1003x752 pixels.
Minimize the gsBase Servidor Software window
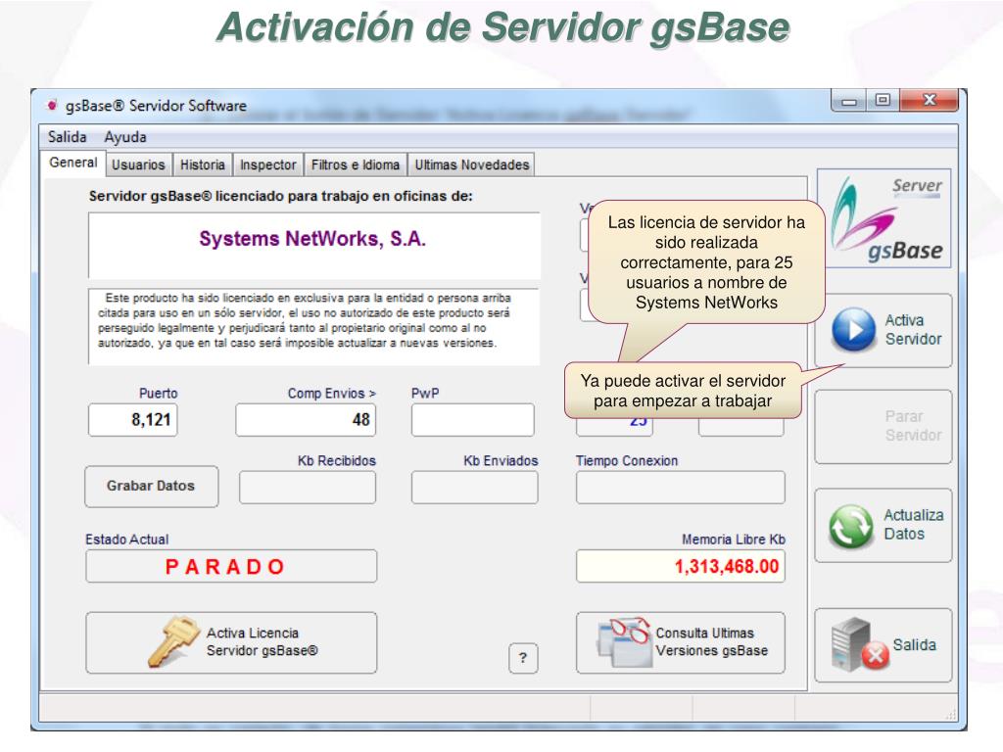tap(849, 101)
